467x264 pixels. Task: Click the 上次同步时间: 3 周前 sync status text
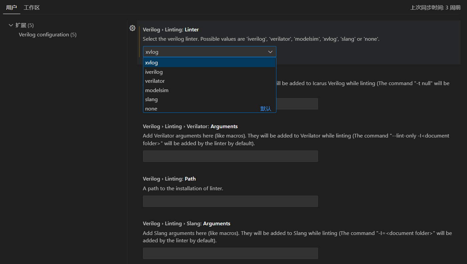click(435, 7)
